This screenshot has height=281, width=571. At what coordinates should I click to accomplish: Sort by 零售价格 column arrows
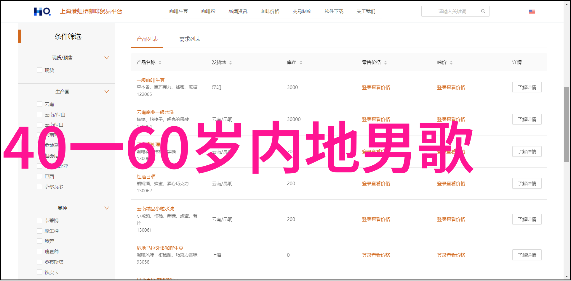[x=386, y=62]
